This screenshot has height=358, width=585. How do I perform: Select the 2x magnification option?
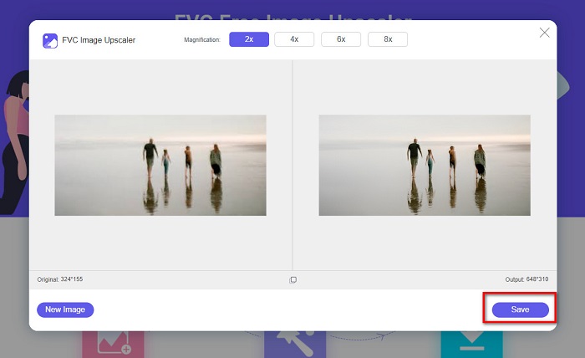click(x=249, y=39)
